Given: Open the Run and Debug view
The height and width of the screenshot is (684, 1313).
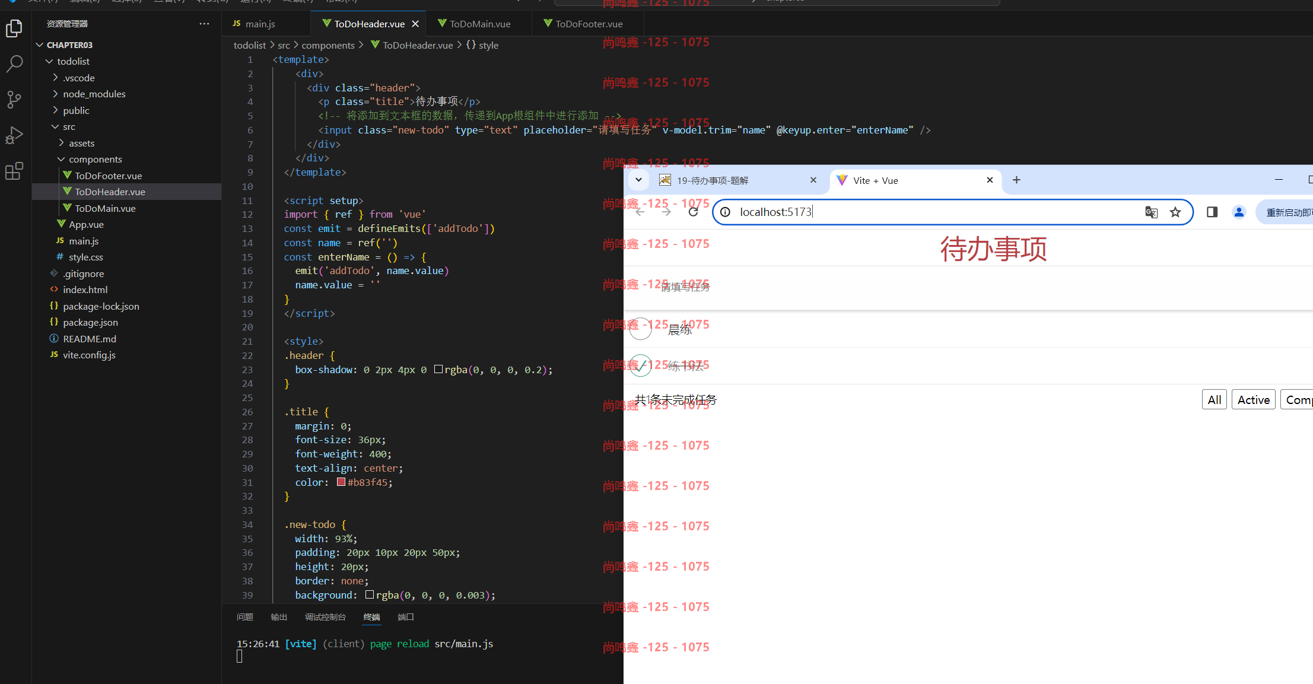Looking at the screenshot, I should (x=14, y=135).
